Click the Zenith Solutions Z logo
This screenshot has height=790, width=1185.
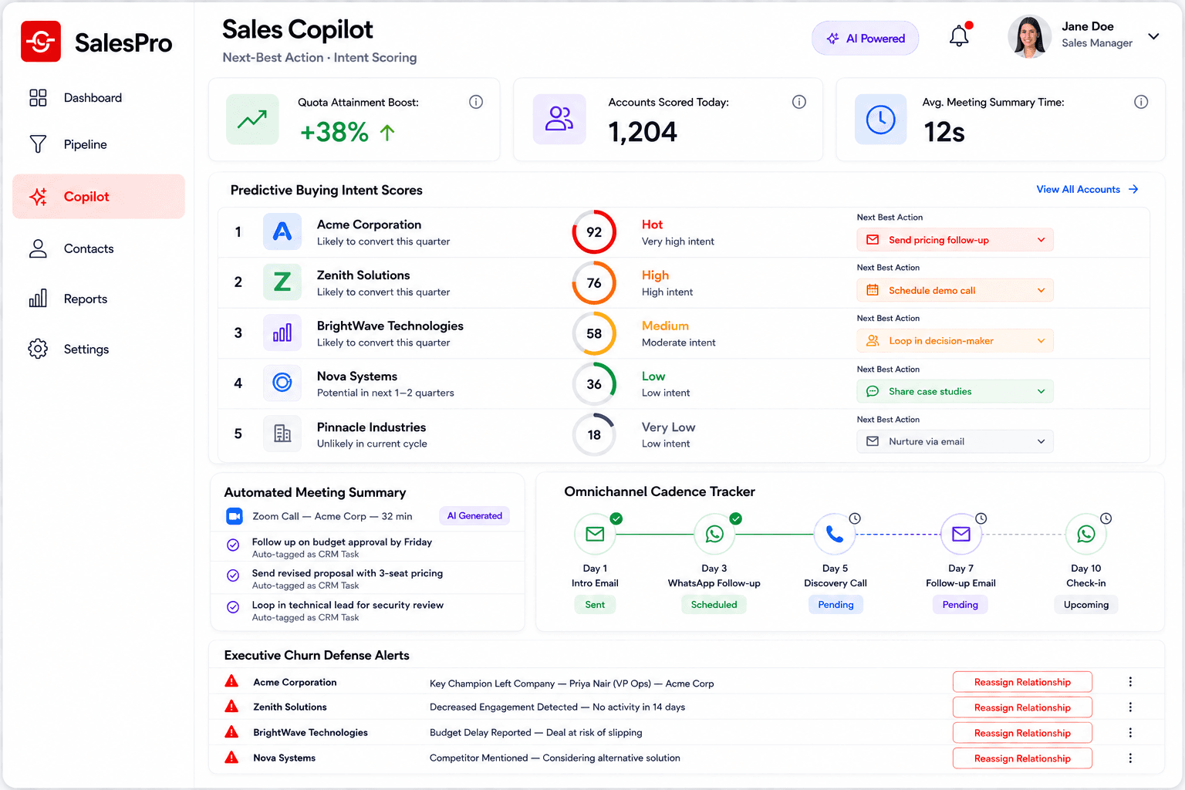(282, 282)
